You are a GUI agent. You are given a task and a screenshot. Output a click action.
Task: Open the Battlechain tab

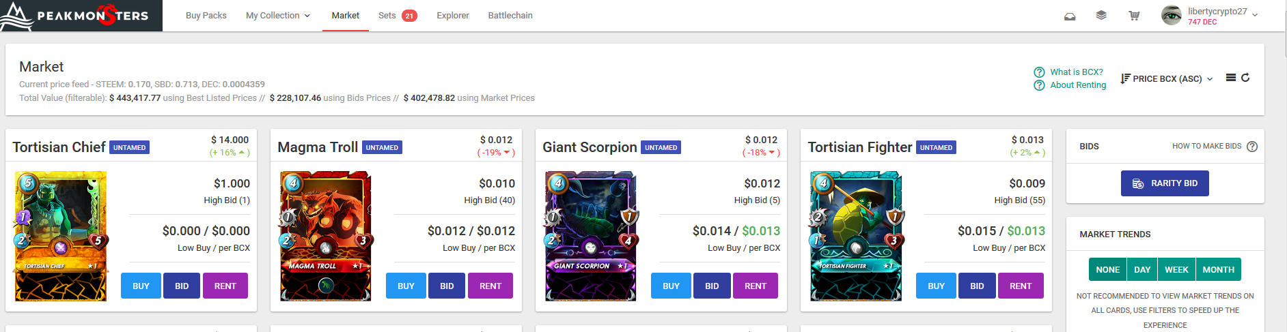(510, 16)
